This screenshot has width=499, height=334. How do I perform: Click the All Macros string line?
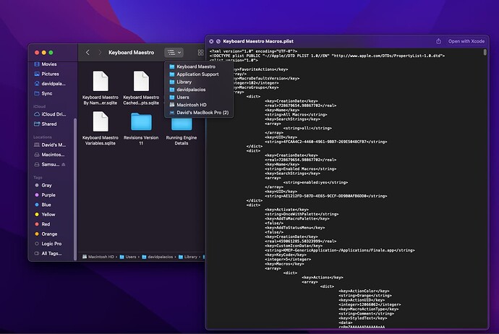[x=296, y=114]
